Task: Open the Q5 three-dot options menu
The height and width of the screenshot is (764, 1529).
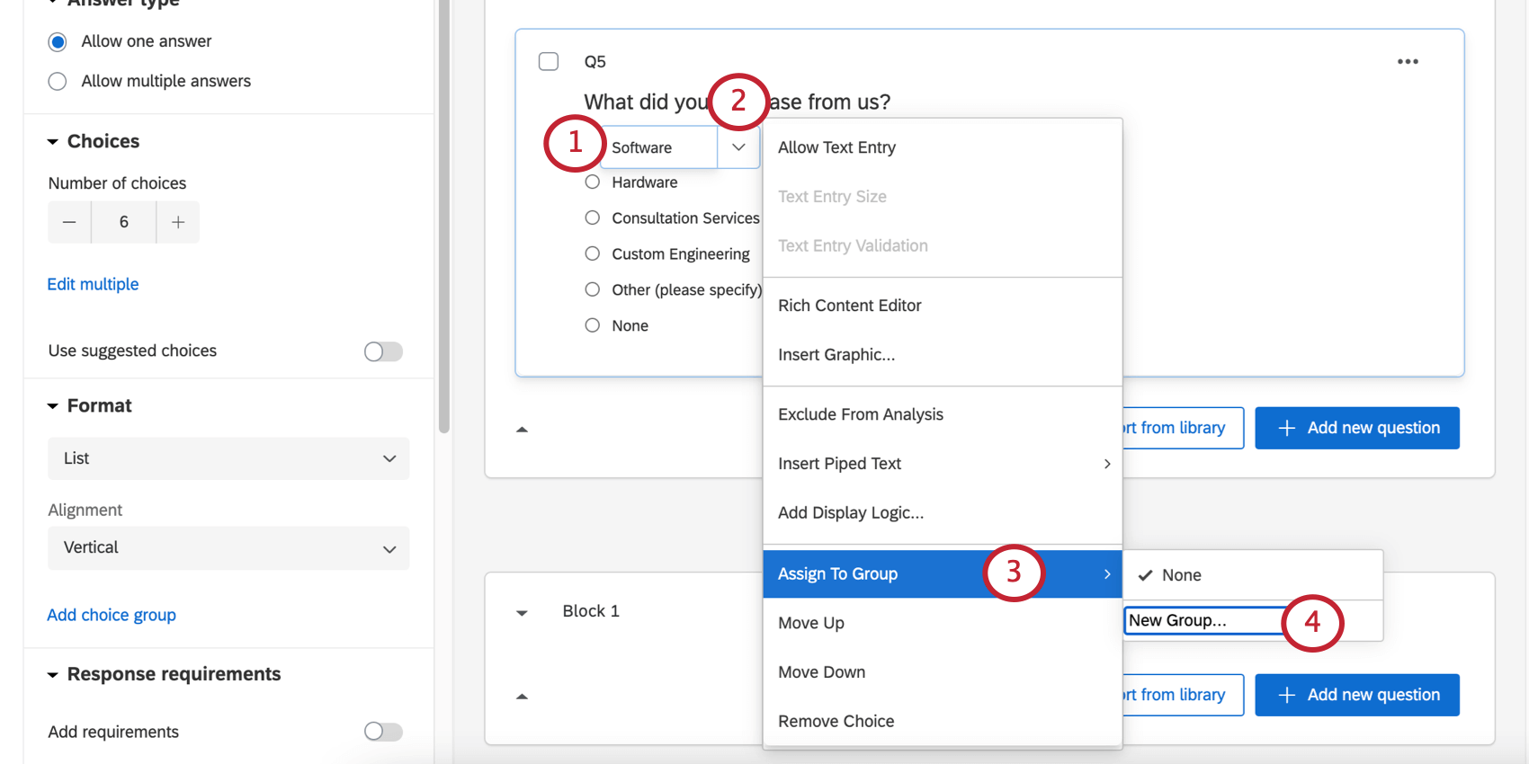Action: click(1408, 61)
